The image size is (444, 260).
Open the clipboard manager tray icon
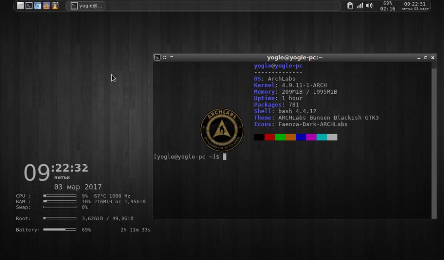coord(350,6)
